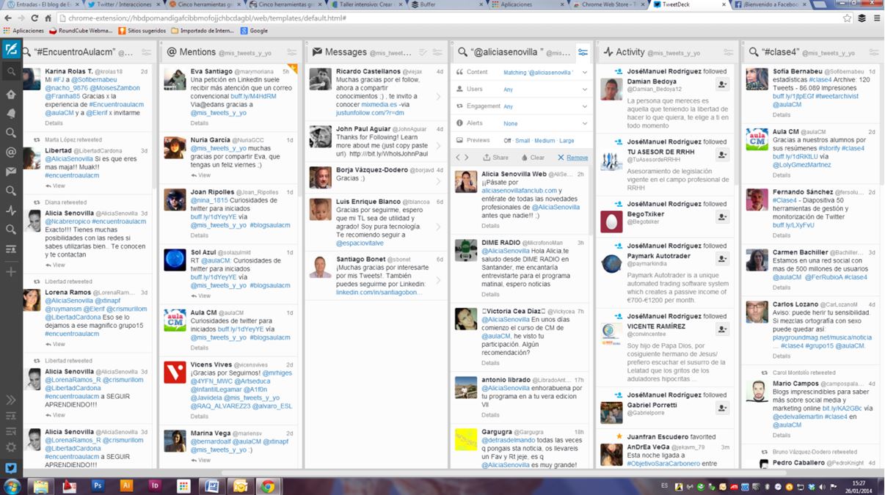Go to Mentions column using sidebar @ icon

[x=11, y=153]
